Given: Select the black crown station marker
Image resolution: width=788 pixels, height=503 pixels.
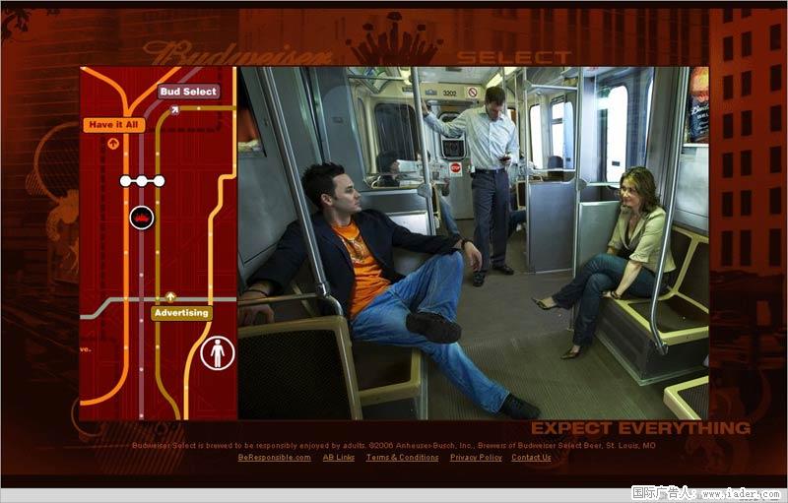Looking at the screenshot, I should [142, 218].
